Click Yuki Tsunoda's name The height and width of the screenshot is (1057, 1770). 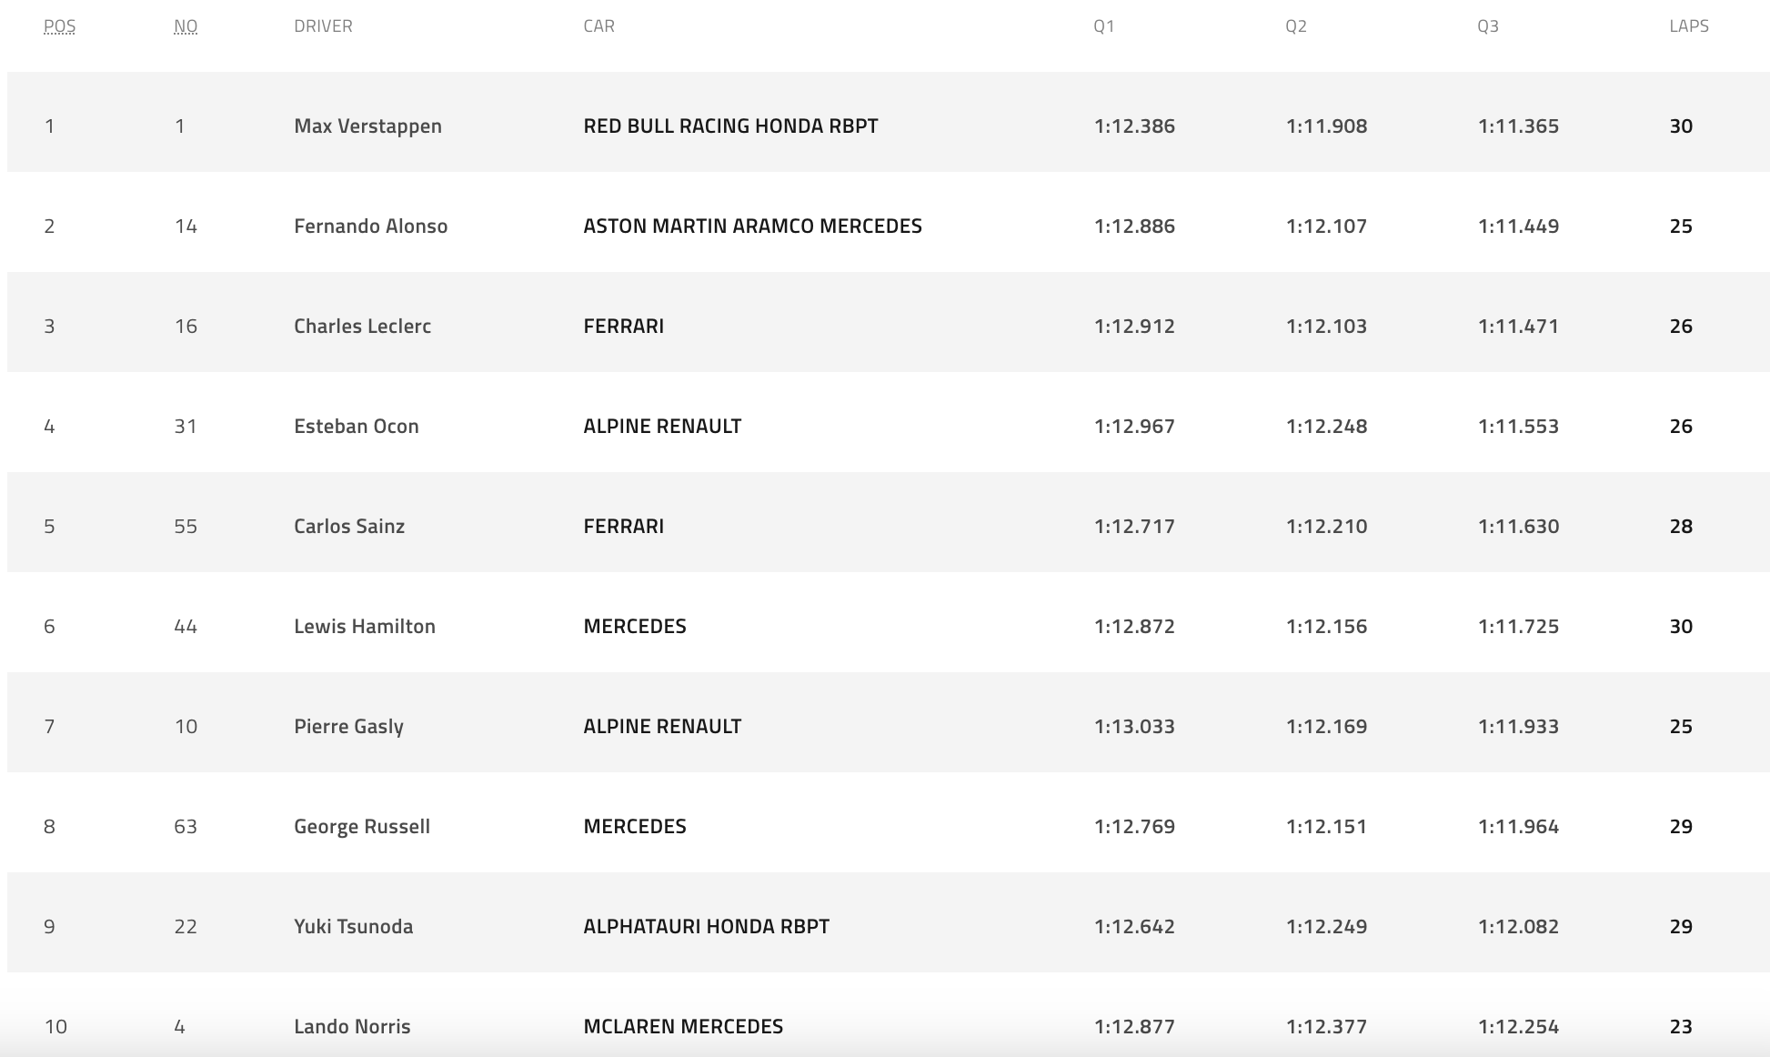click(353, 926)
